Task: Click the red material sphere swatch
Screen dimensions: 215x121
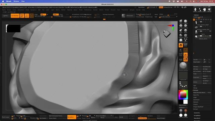Action: tap(185, 111)
